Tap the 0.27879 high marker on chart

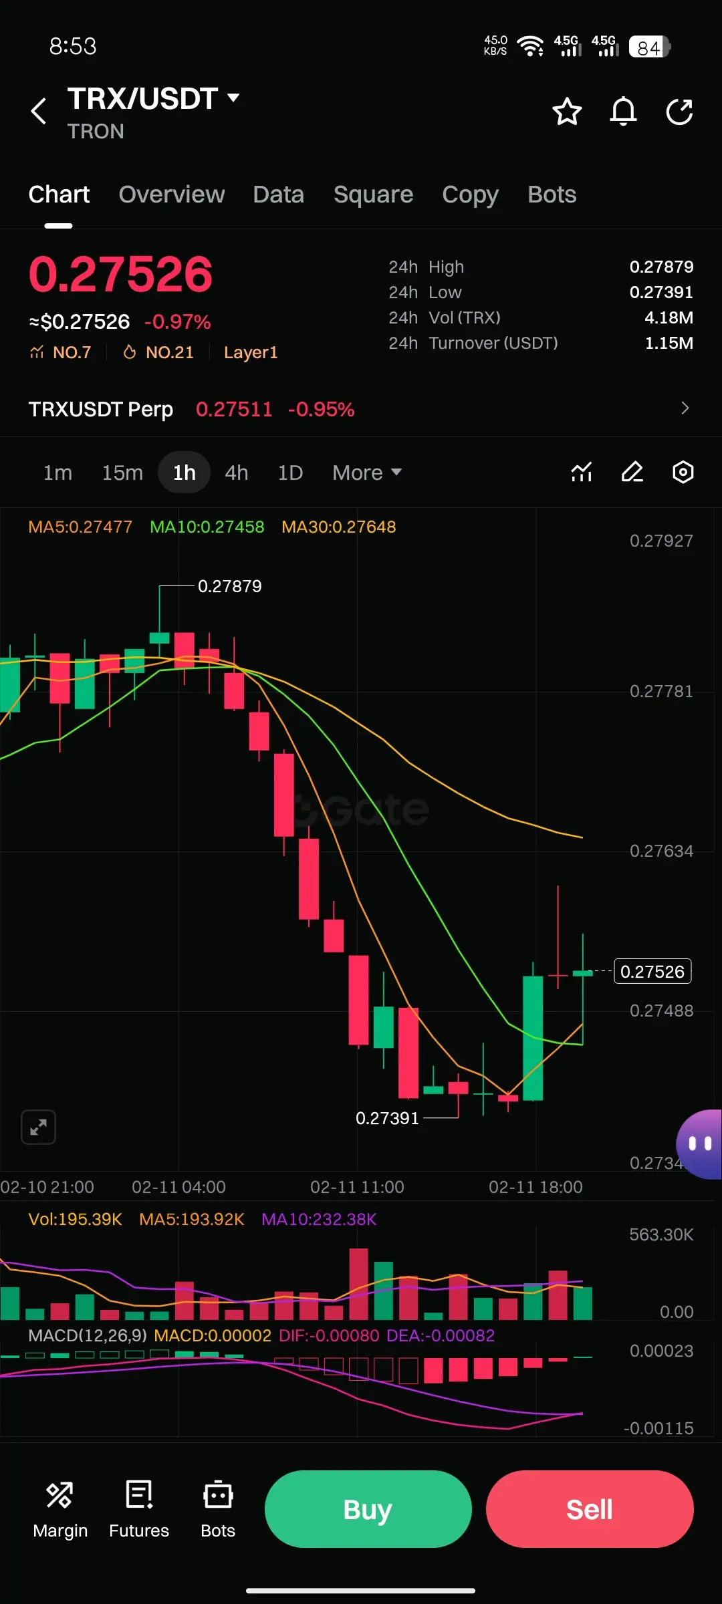(x=230, y=586)
